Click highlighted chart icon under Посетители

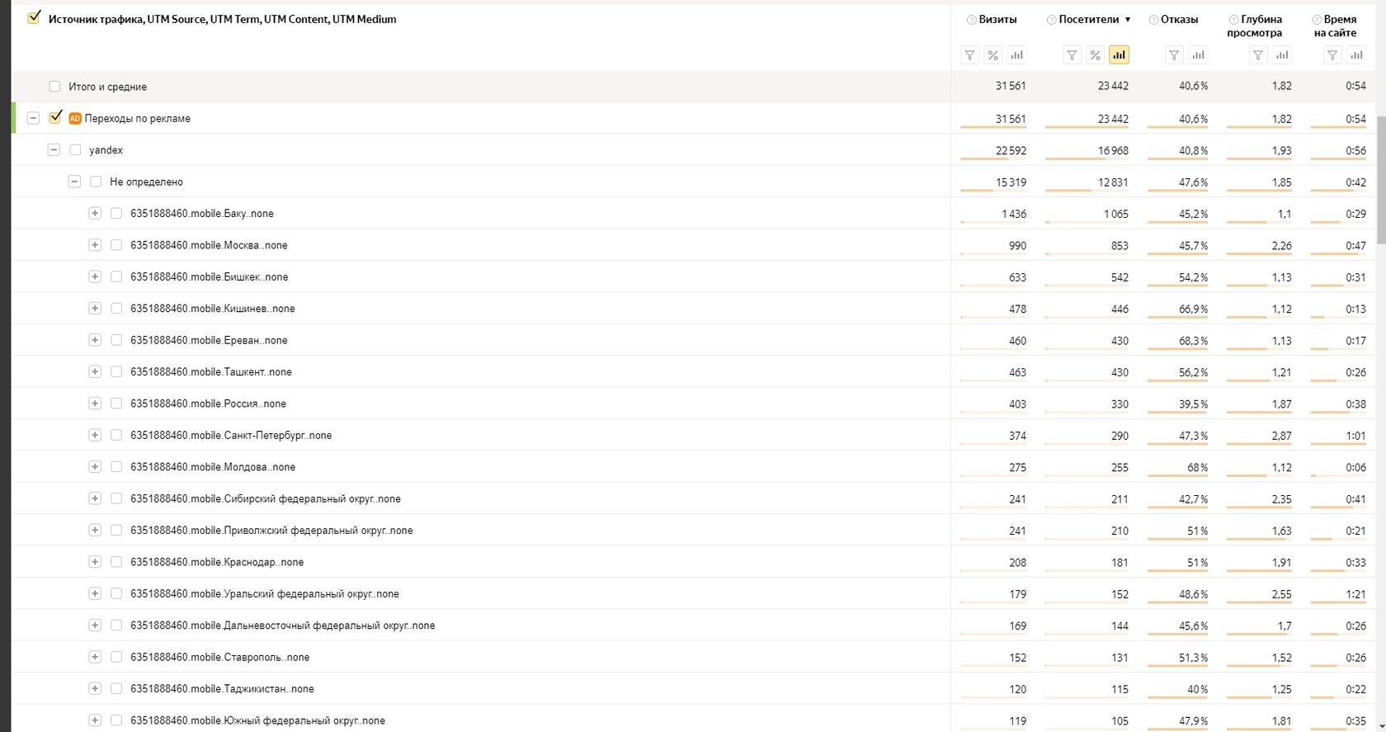[1119, 55]
